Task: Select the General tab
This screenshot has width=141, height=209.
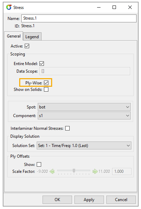Action: pos(14,36)
